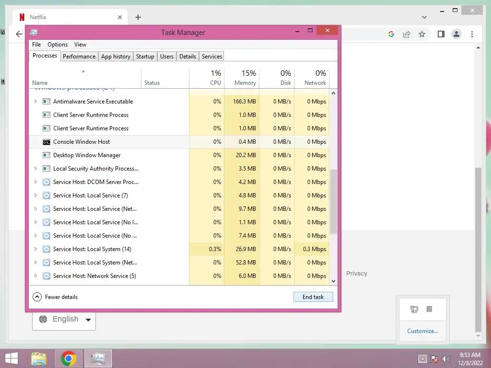Switch to the App history tab
491x368 pixels.
tap(116, 57)
